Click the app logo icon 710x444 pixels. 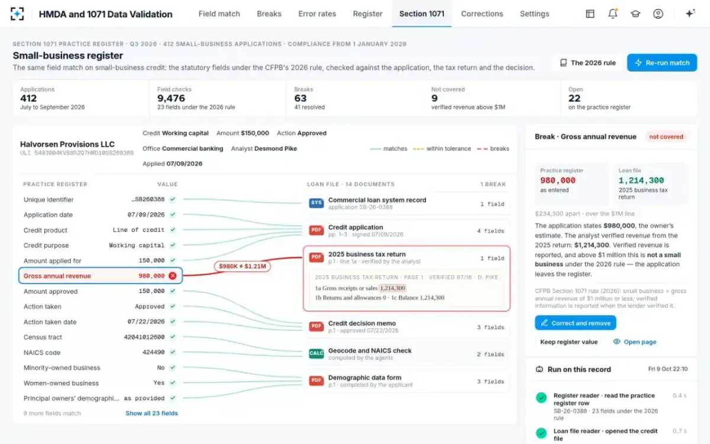click(17, 14)
